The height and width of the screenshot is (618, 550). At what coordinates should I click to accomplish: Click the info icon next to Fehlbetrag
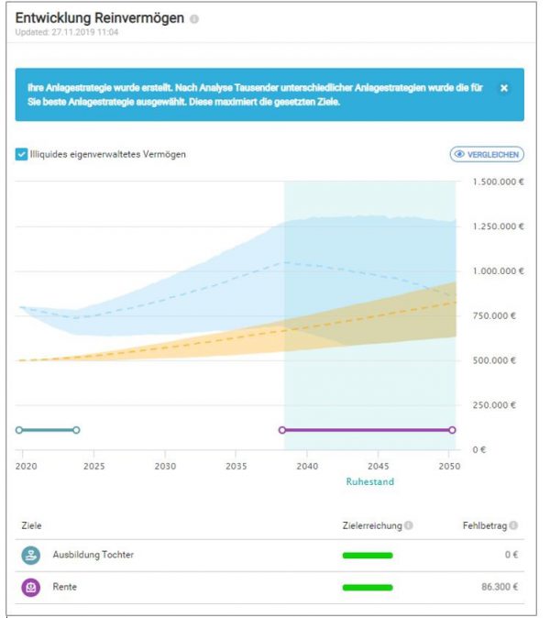pyautogui.click(x=513, y=525)
